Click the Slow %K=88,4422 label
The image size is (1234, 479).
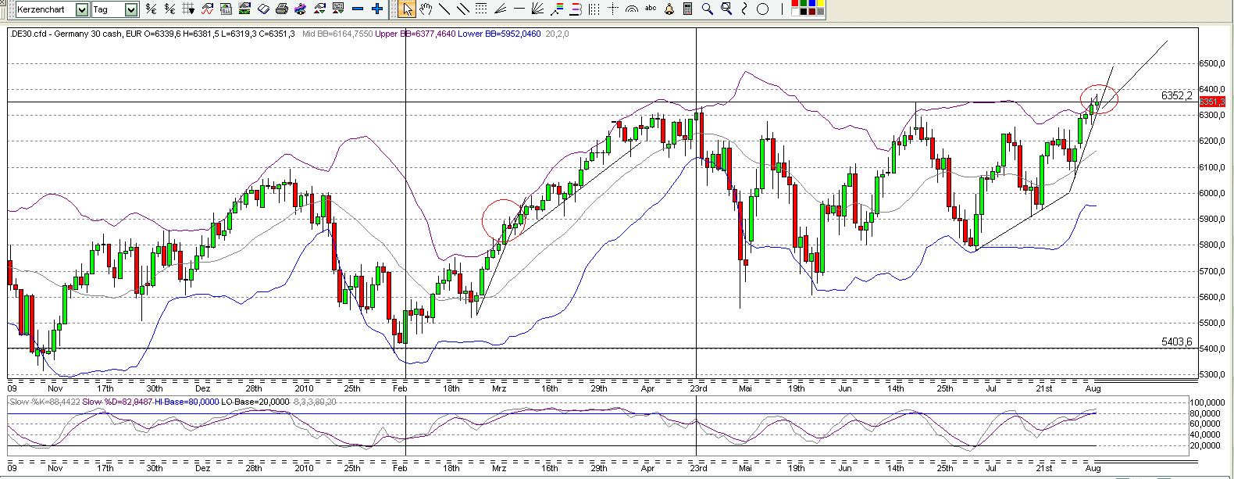click(45, 402)
